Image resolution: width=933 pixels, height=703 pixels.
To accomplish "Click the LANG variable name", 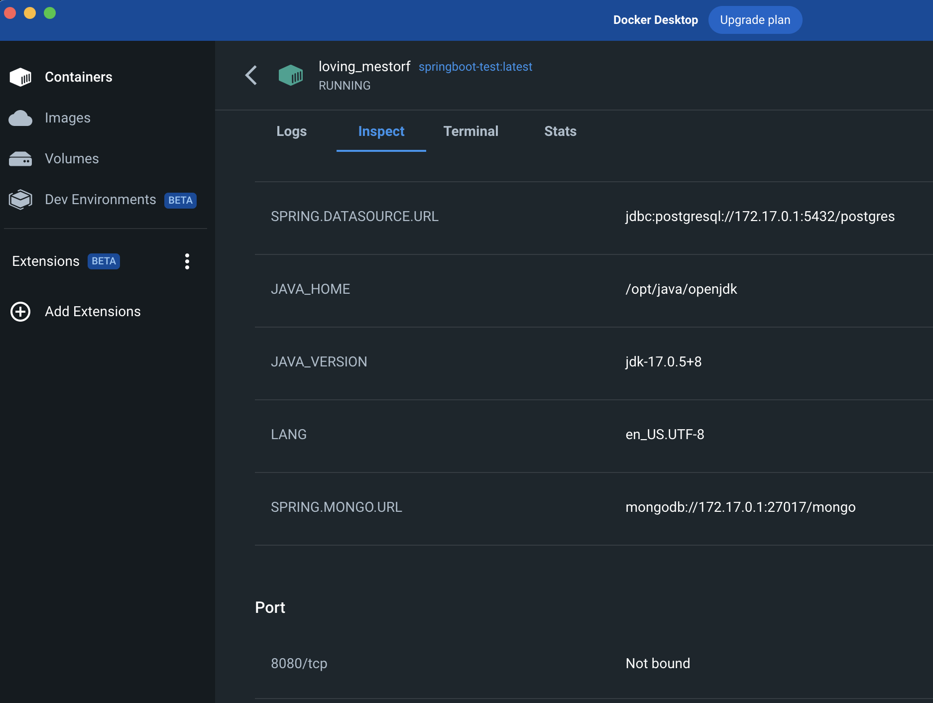I will point(289,435).
